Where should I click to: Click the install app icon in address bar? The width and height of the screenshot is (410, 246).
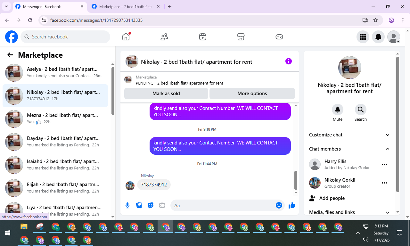coord(365,20)
